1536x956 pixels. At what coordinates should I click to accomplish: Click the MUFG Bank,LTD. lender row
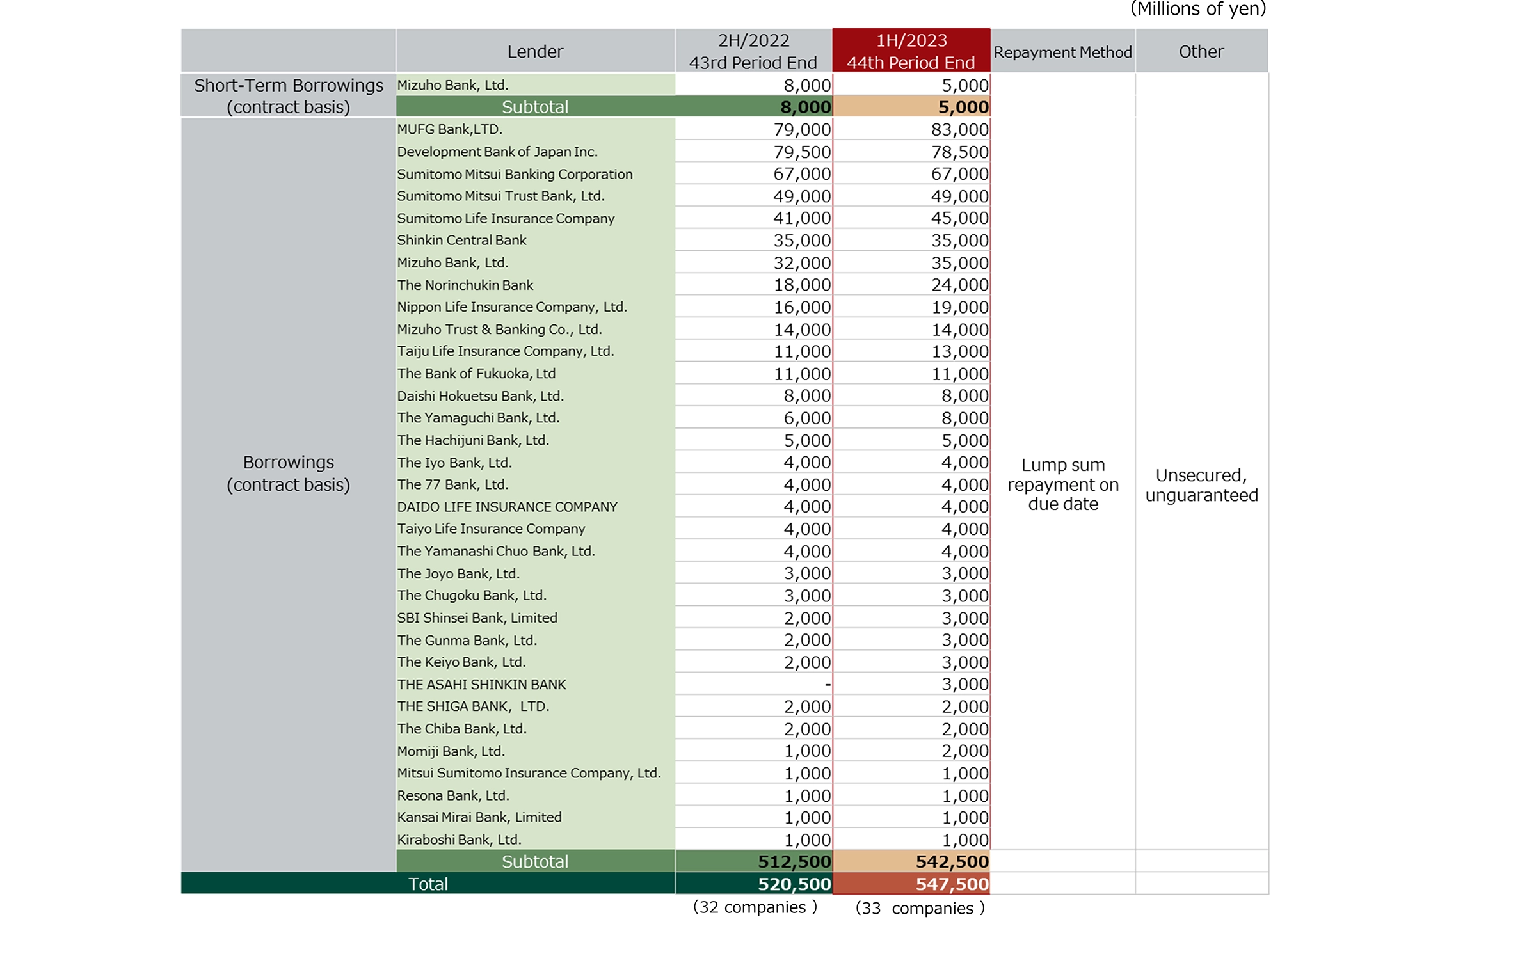tap(693, 129)
